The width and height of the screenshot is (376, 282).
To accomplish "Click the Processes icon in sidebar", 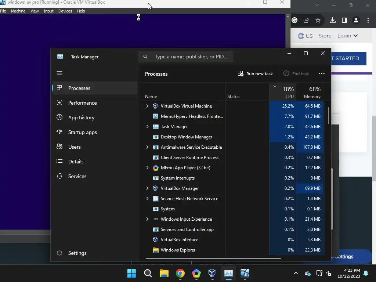I will [59, 88].
